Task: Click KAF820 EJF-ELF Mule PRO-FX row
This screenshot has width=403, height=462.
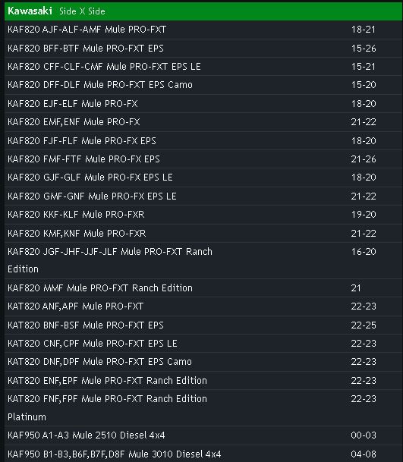Action: (x=203, y=104)
